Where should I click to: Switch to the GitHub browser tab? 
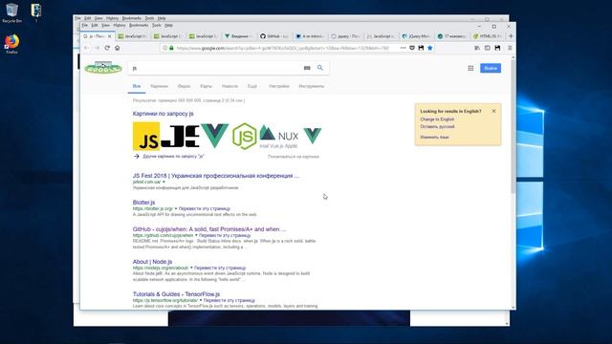274,36
